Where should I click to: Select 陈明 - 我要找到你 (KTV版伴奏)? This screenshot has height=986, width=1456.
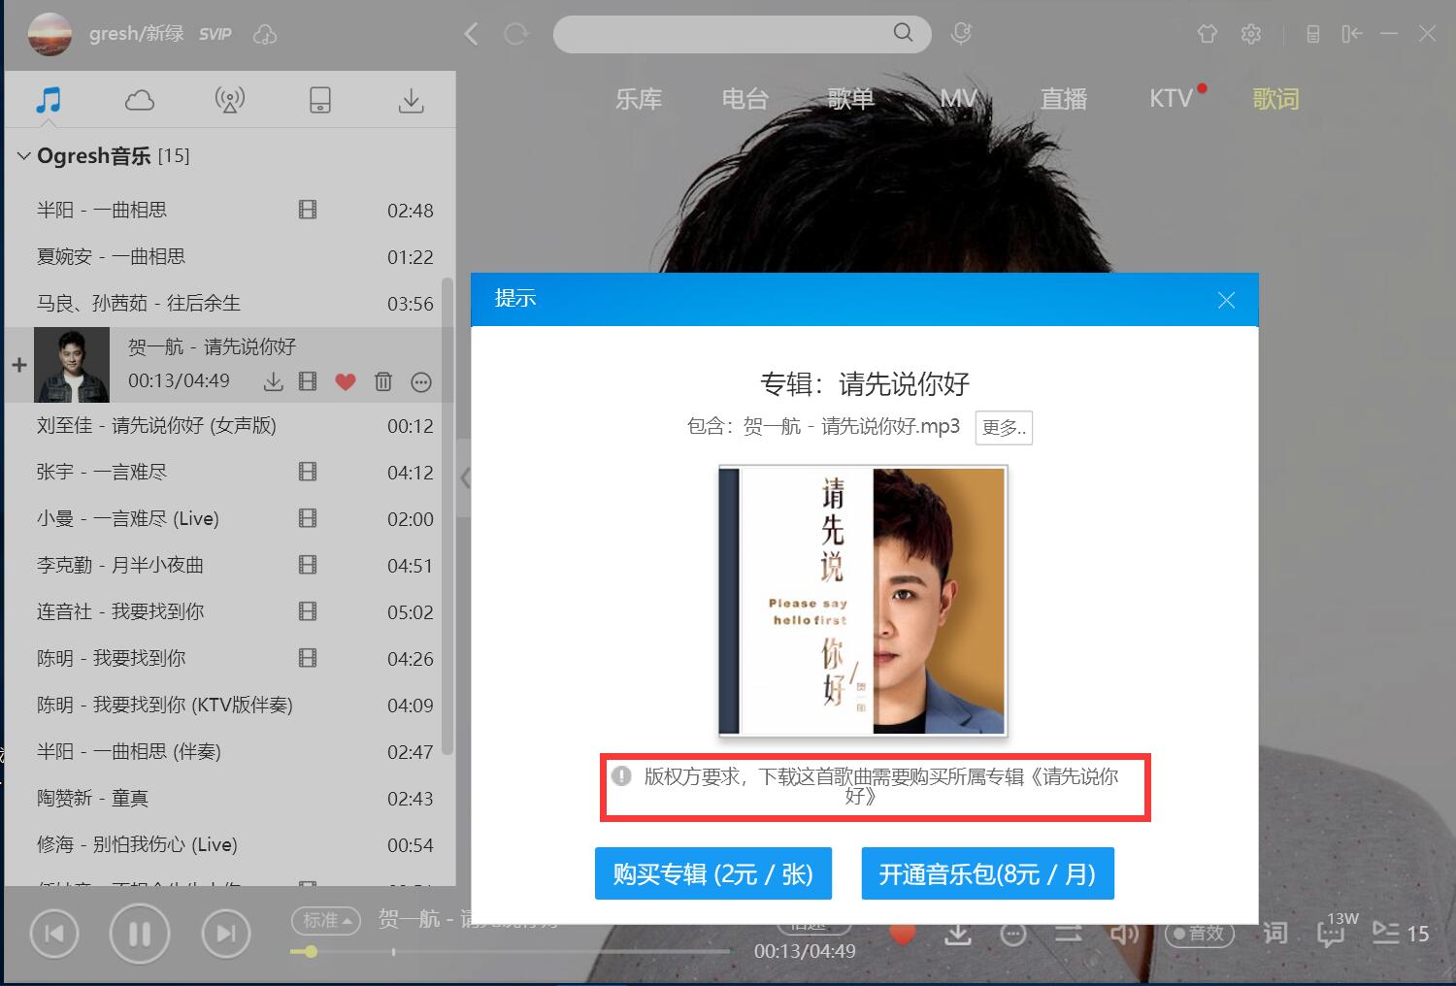tap(230, 705)
